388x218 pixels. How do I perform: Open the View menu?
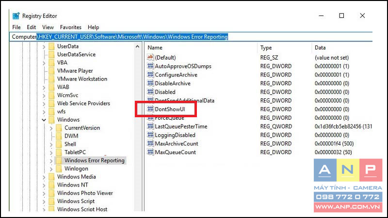point(48,27)
